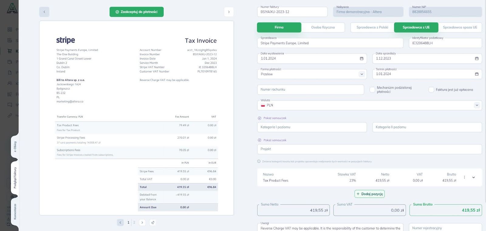486x231 pixels.
Task: Go to next page of invoice preview
Action: pyautogui.click(x=142, y=222)
